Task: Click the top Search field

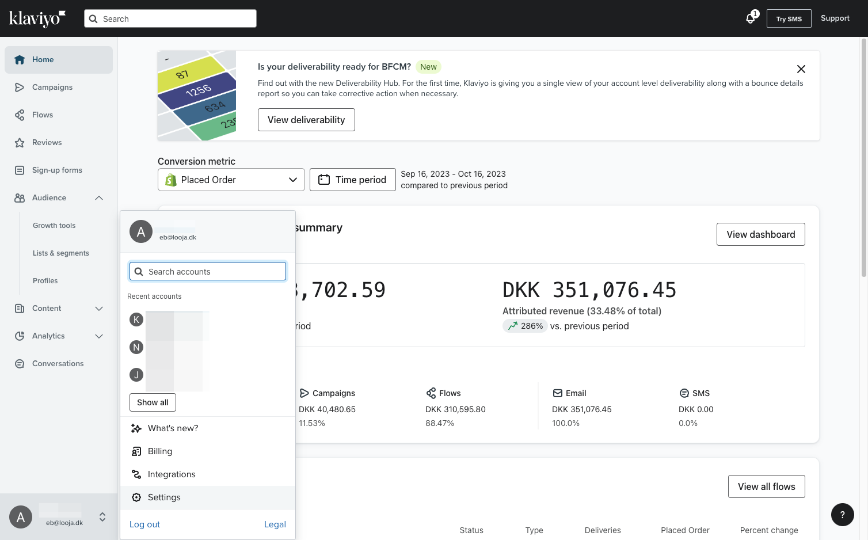Action: (170, 18)
